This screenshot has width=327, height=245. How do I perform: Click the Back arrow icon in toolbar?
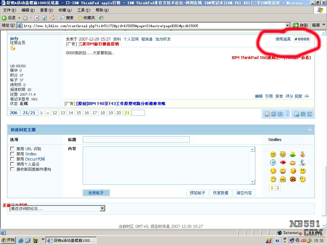pos(4,18)
